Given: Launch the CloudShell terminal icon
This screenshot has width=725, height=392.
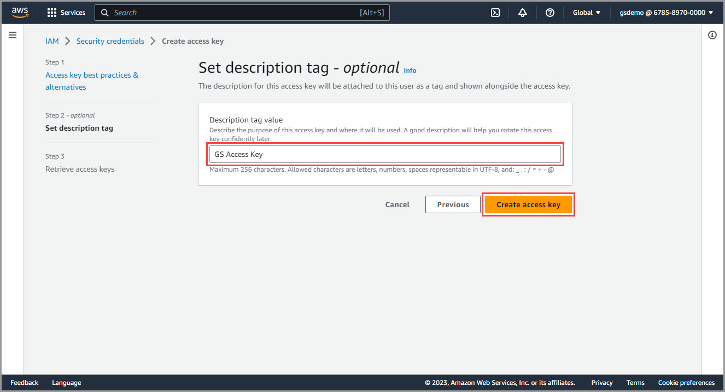Looking at the screenshot, I should coord(495,13).
